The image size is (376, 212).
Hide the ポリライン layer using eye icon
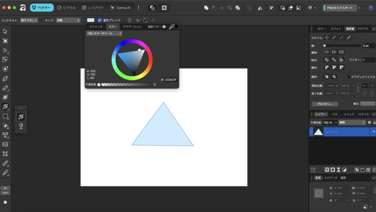coord(374,131)
